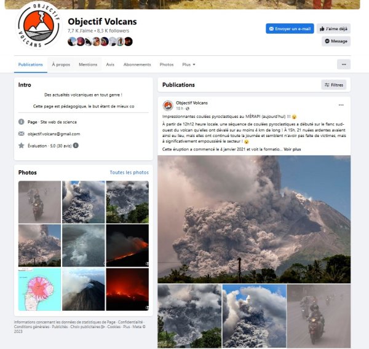Screen dimensions: 369x349
Task: Open the Filtres options
Action: coord(334,85)
